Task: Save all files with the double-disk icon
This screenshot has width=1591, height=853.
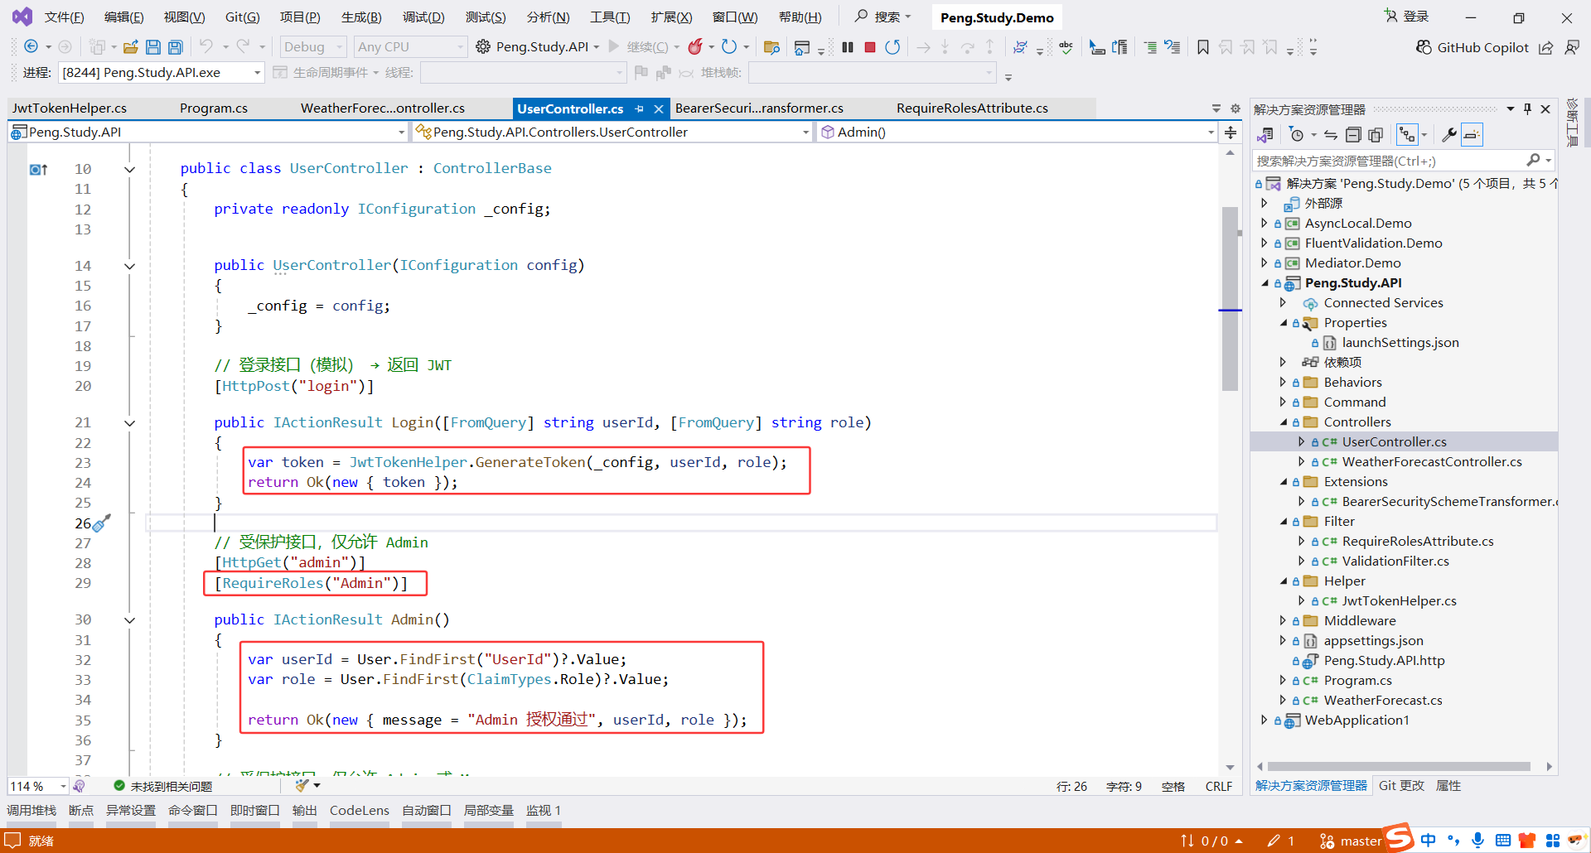Action: 176,47
